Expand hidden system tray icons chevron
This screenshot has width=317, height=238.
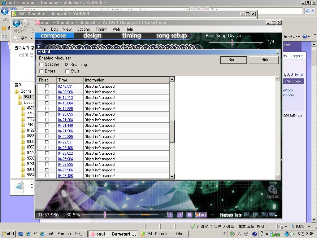tap(267, 234)
